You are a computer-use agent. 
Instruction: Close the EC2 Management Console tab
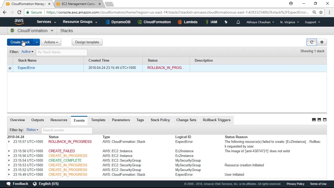pos(100,4)
